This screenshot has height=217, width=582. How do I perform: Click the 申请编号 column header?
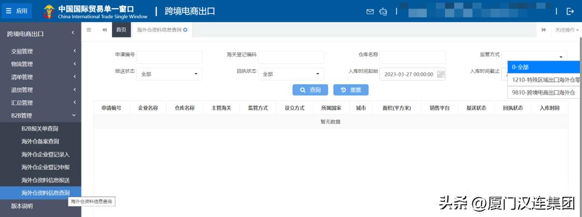pos(112,108)
